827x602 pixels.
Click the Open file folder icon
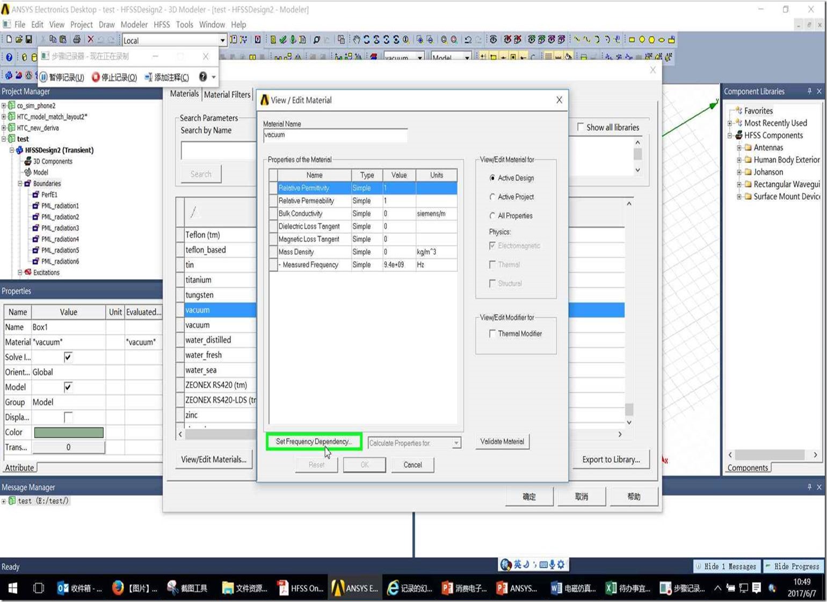pos(19,40)
